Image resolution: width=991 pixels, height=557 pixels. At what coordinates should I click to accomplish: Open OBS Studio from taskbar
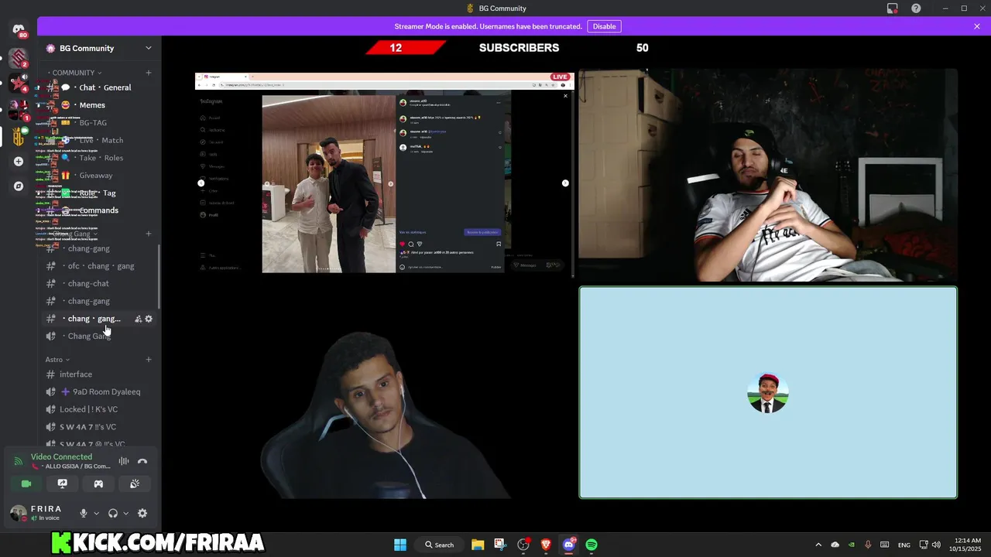[523, 545]
